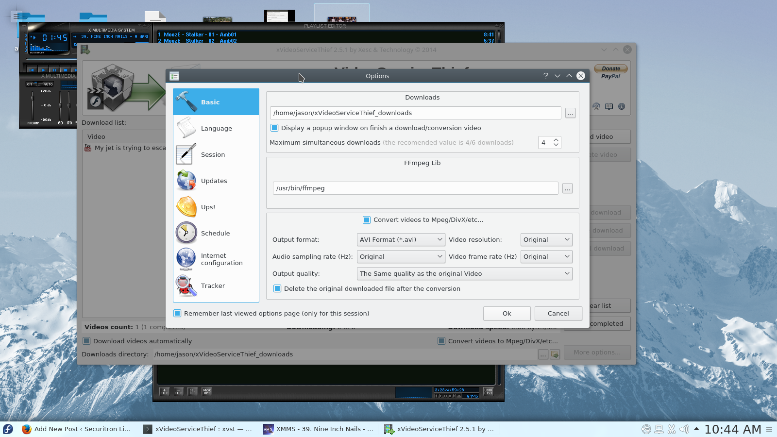Click xVideoServiceThief window film icon
This screenshot has height=437, width=777.
coord(85,50)
